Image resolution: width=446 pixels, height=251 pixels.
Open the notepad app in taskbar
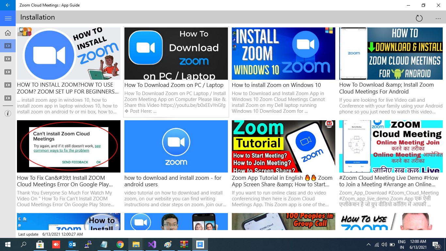[x=104, y=244]
